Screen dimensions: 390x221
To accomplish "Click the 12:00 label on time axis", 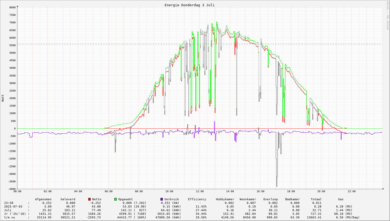I will click(200, 191).
